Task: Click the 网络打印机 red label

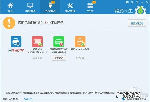Action: (x=18, y=50)
